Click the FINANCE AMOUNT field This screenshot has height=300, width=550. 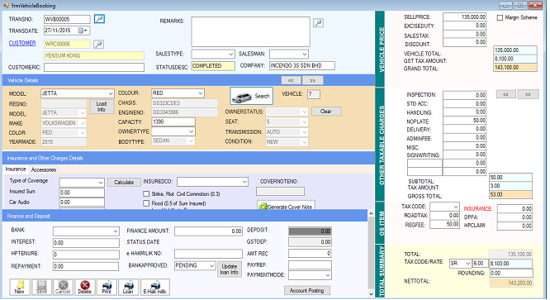tap(208, 231)
